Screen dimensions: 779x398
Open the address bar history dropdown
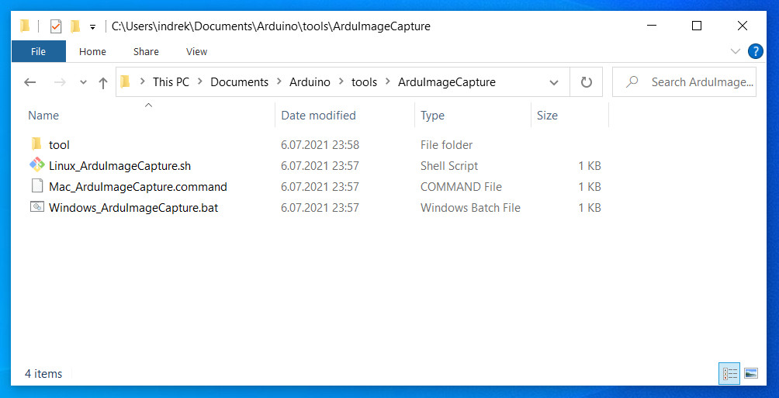(554, 82)
